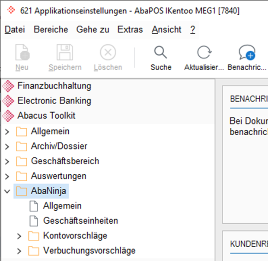Click the Löschen circle-X icon

coord(108,53)
